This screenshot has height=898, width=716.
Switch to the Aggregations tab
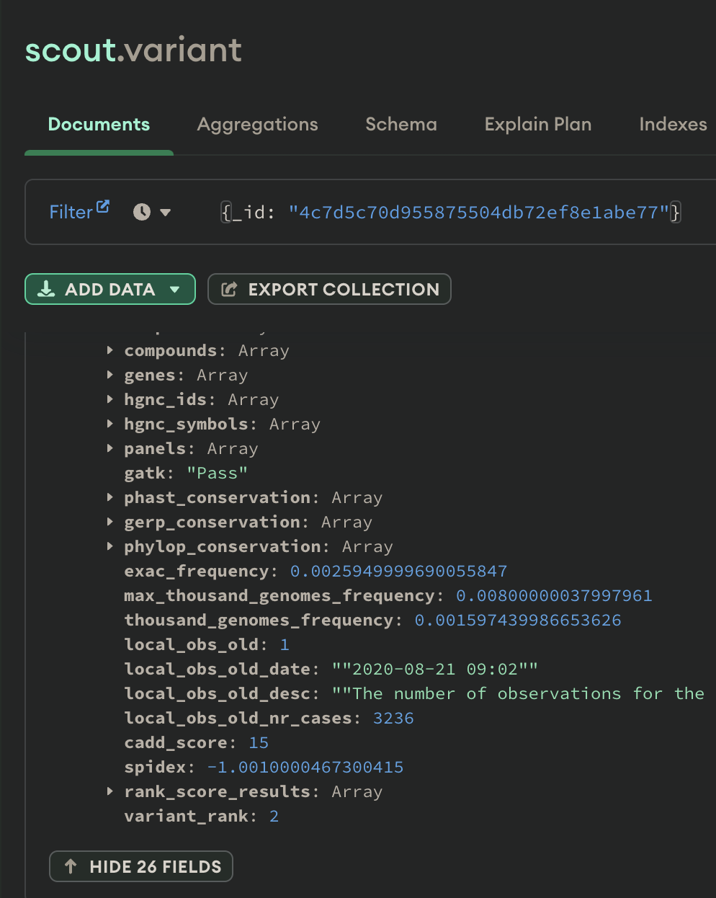[257, 124]
